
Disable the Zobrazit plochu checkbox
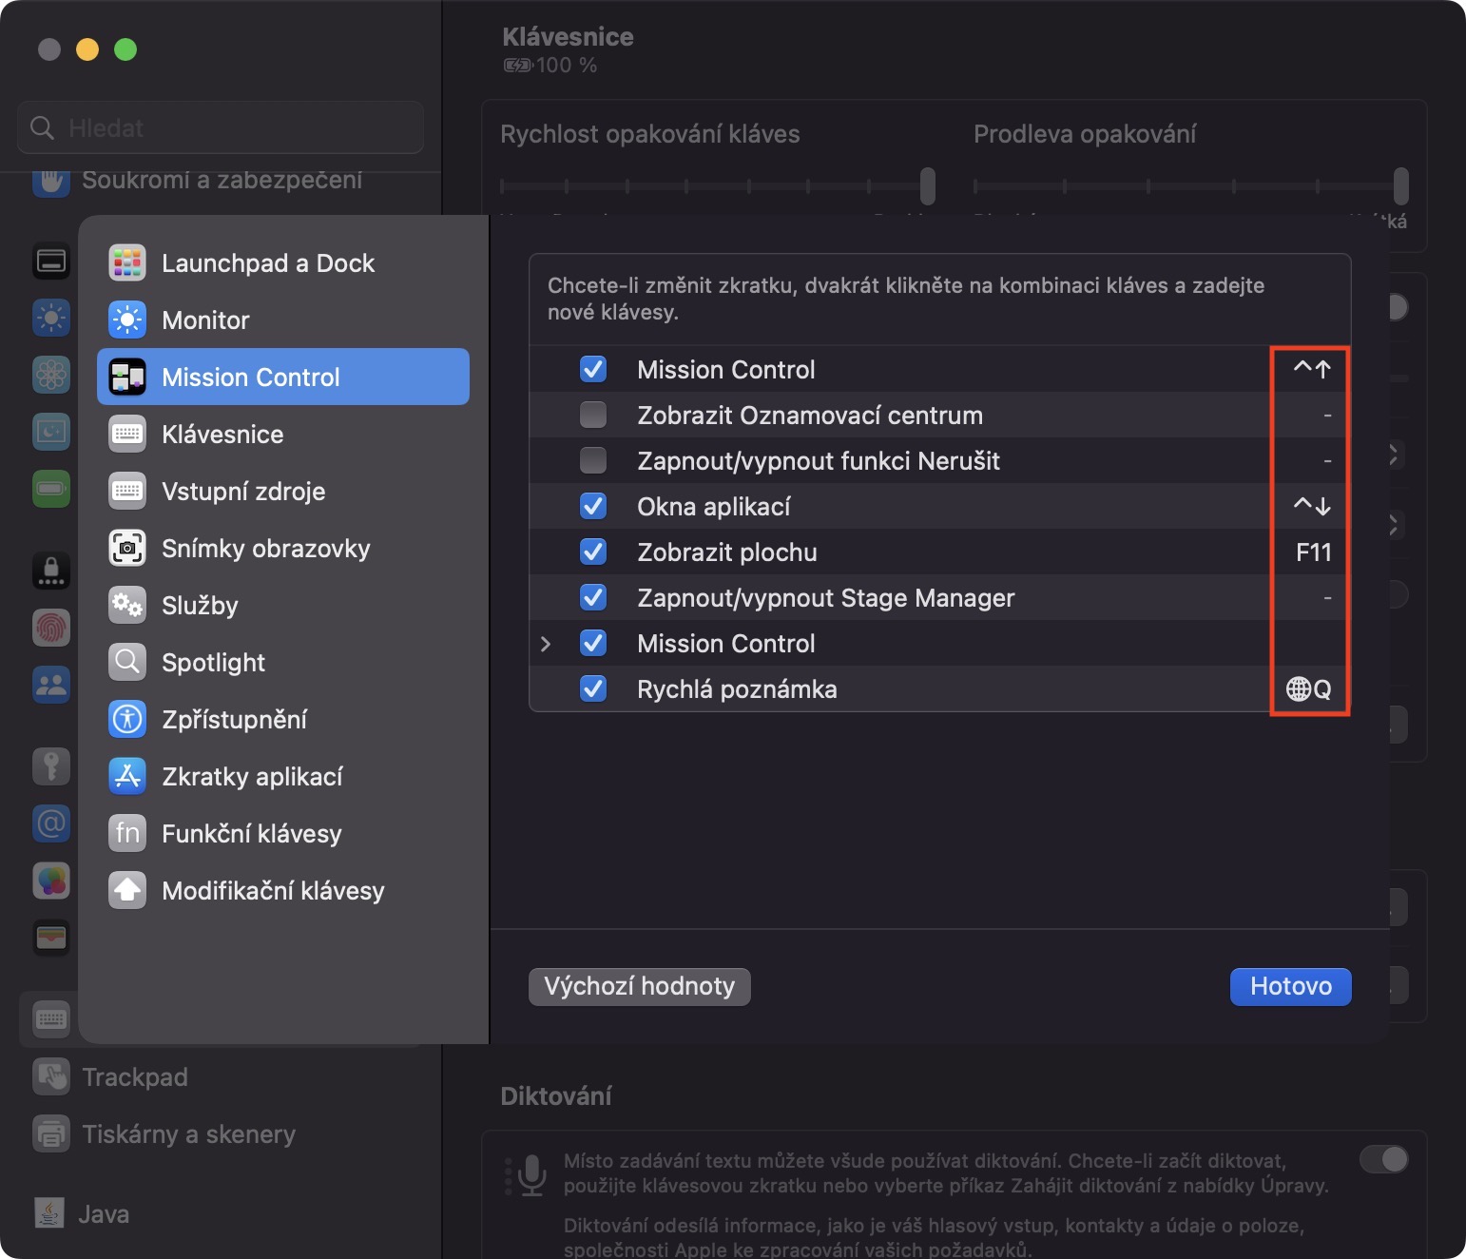593,552
